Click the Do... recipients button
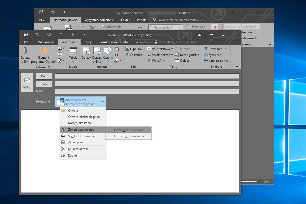 tap(44, 76)
